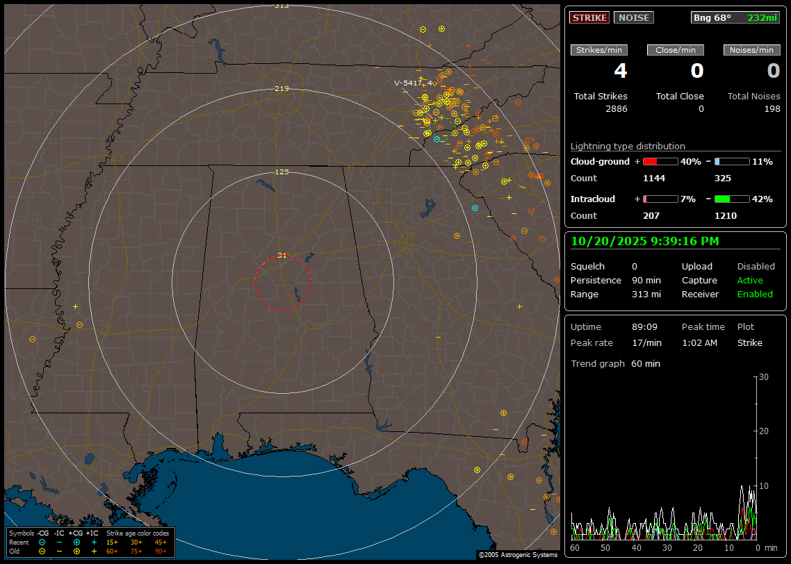Toggle the STRIKE indicator
Image resolution: width=791 pixels, height=564 pixels.
[589, 18]
